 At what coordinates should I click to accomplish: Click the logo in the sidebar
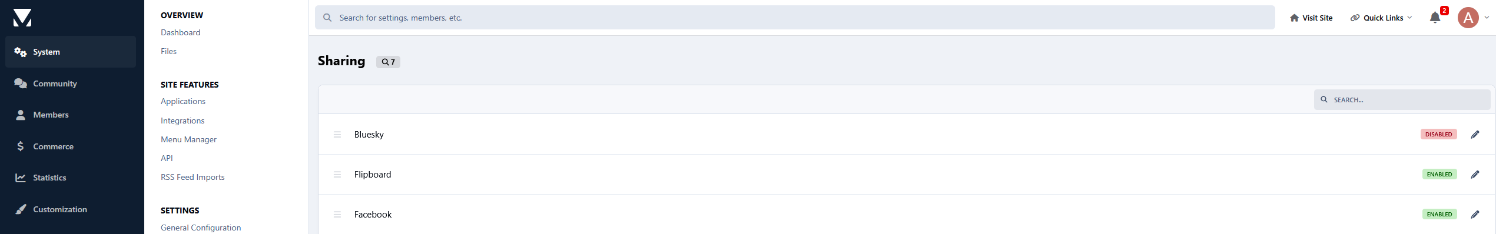22,18
